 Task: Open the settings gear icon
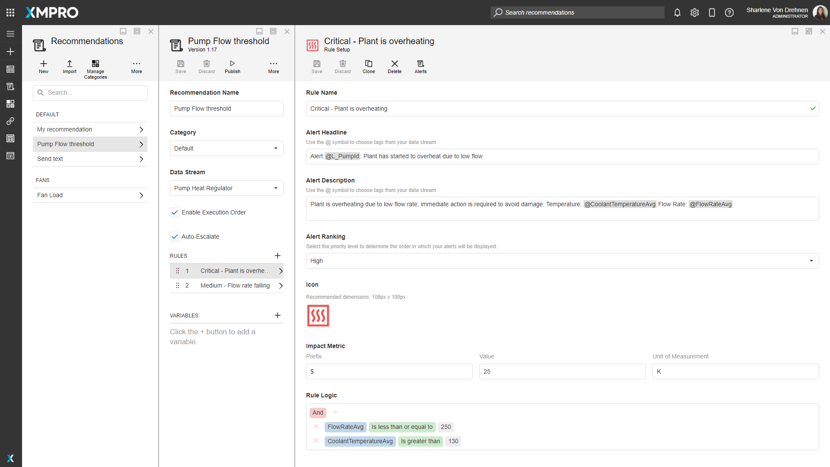coord(695,13)
